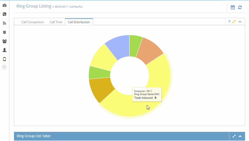Collapse the chart panel with chevron
The height and width of the screenshot is (141, 249).
tap(240, 22)
